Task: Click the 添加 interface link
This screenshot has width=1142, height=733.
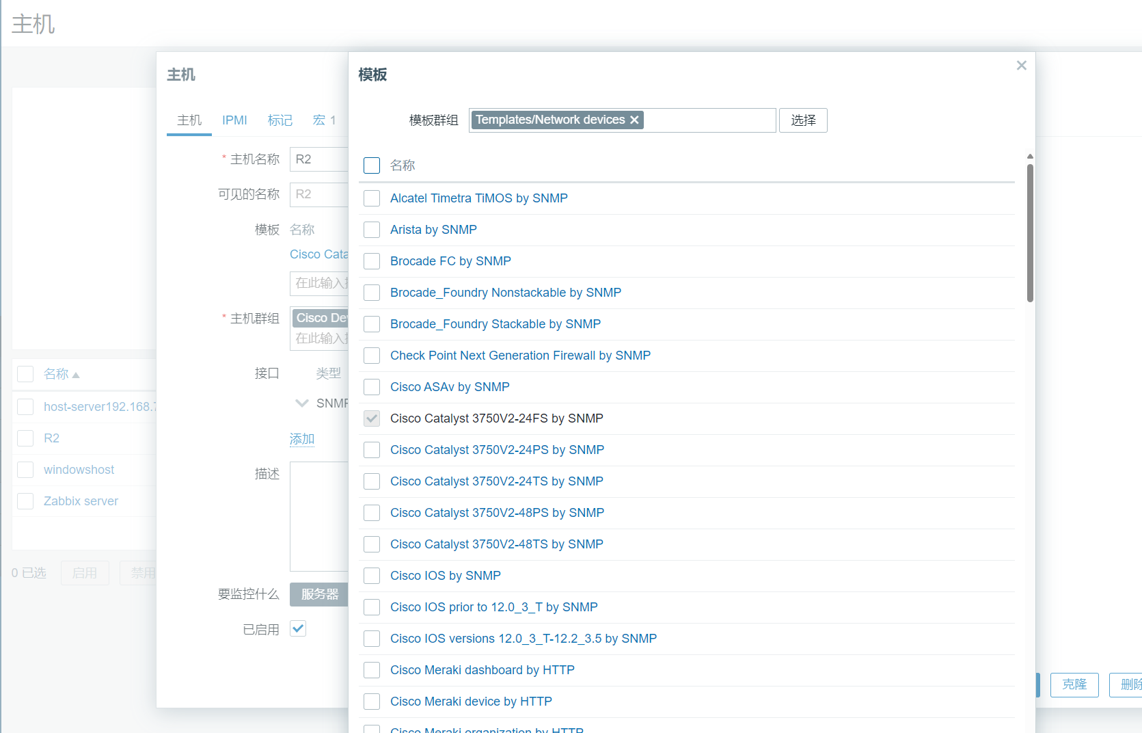Action: pos(302,439)
